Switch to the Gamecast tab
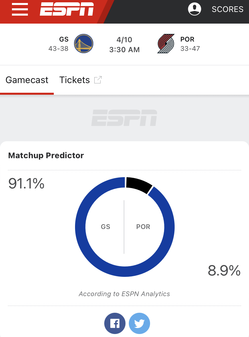This screenshot has height=337, width=249. coord(27,80)
